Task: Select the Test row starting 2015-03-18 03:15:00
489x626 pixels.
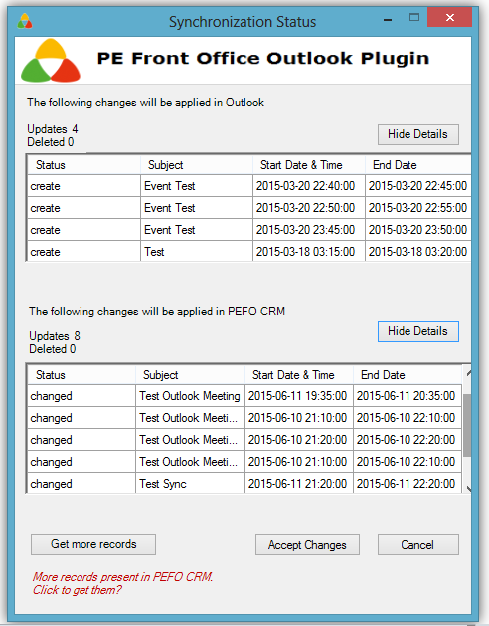Action: pos(248,252)
